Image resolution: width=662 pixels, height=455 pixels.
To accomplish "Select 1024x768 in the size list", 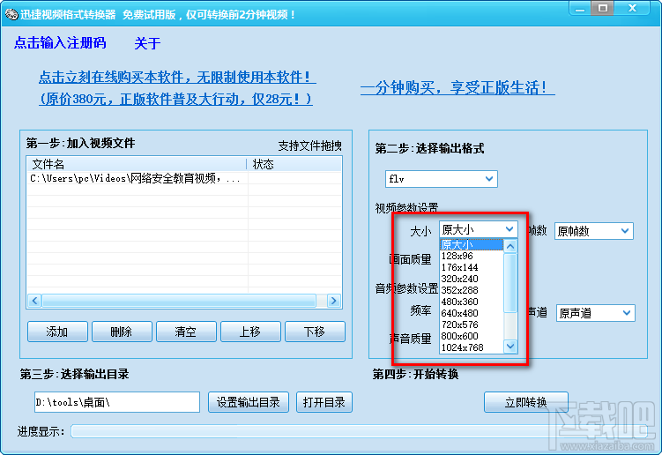I will [x=472, y=347].
